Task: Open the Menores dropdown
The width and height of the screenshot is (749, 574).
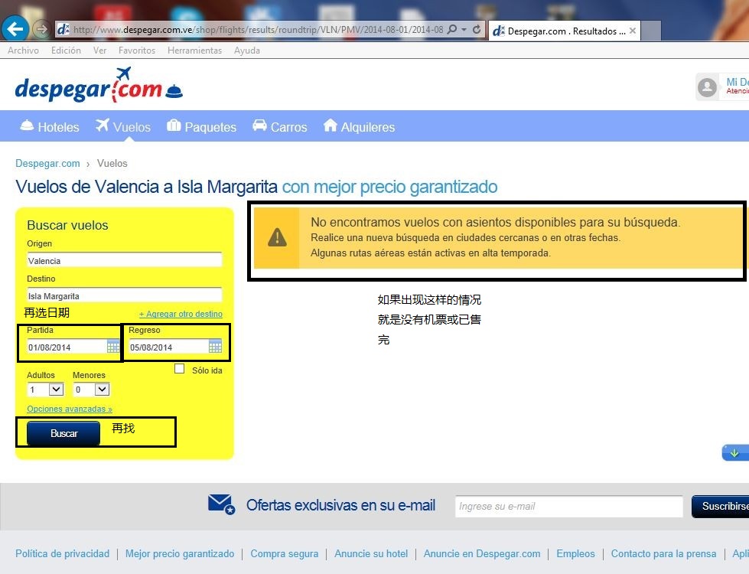Action: [91, 390]
